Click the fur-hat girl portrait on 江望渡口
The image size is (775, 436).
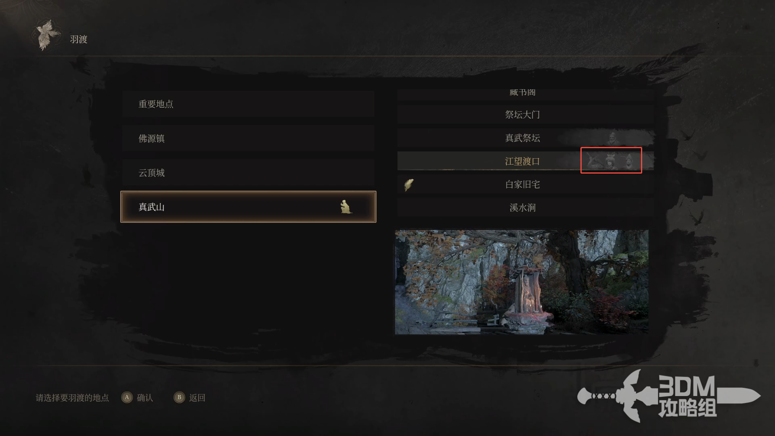click(x=610, y=161)
